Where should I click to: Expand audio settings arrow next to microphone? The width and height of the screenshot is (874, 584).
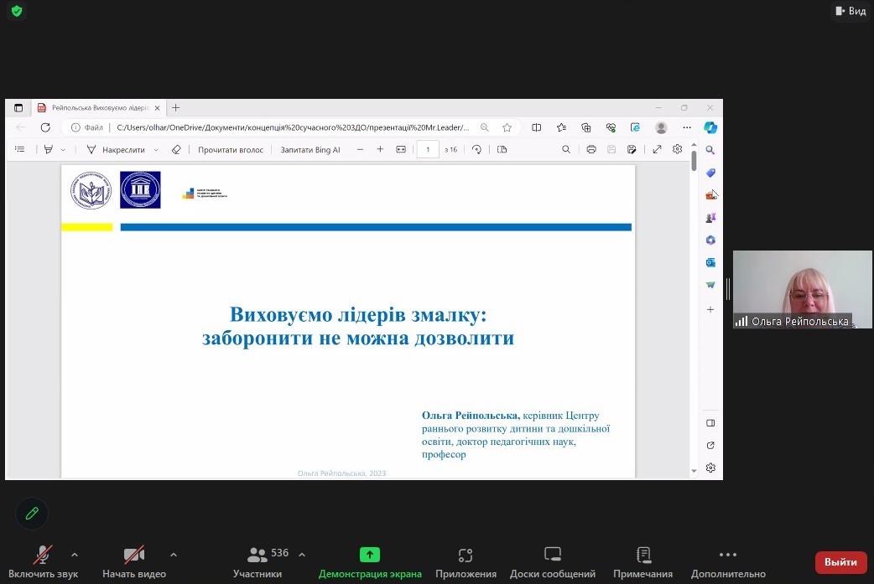click(x=75, y=554)
